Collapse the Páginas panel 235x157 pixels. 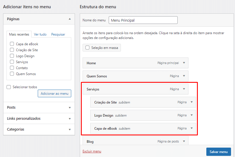(70, 19)
